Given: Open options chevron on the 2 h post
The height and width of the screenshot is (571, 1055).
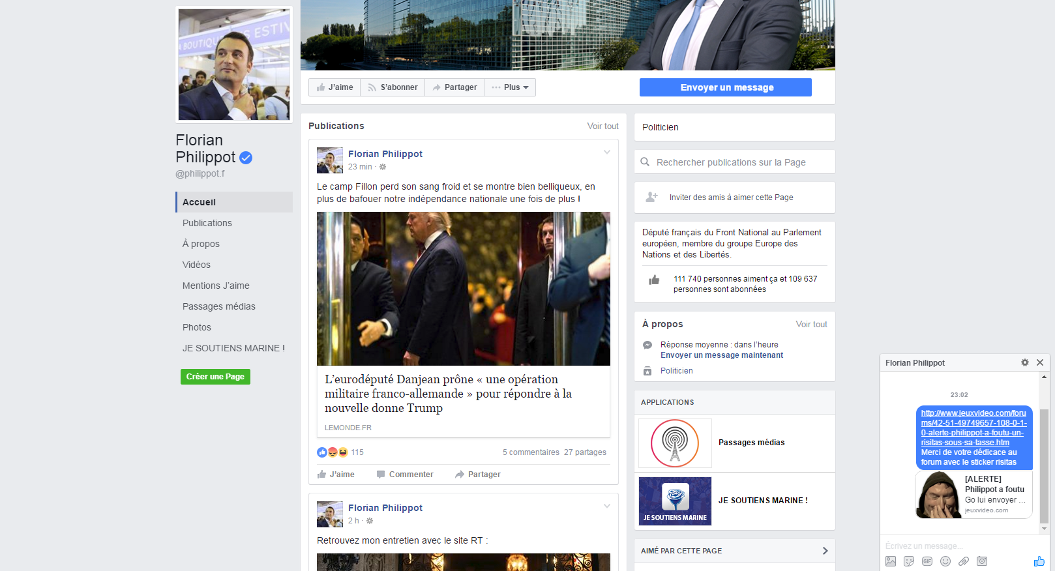Looking at the screenshot, I should click(607, 506).
